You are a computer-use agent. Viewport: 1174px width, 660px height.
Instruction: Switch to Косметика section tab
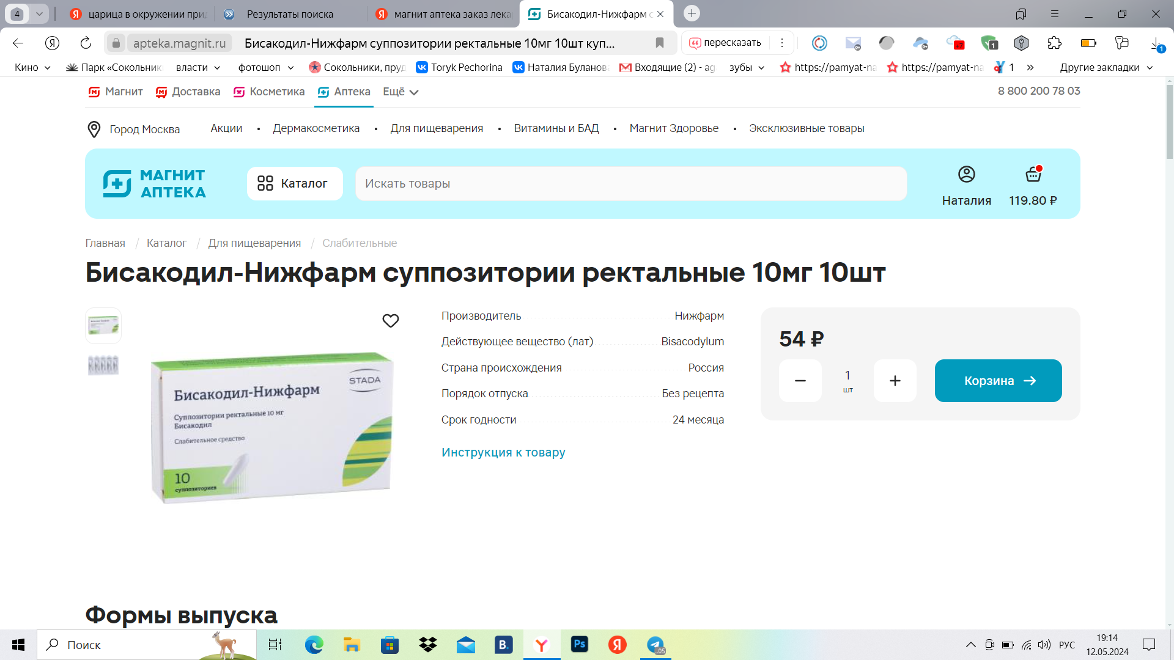268,92
